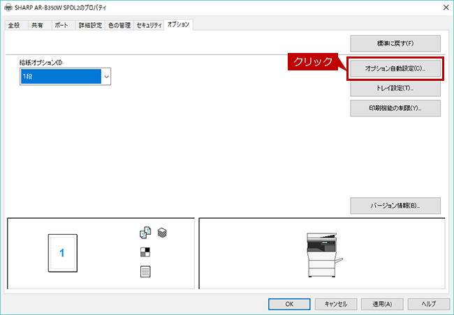Apply changes with 適用(A)
454x315 pixels.
pyautogui.click(x=382, y=304)
